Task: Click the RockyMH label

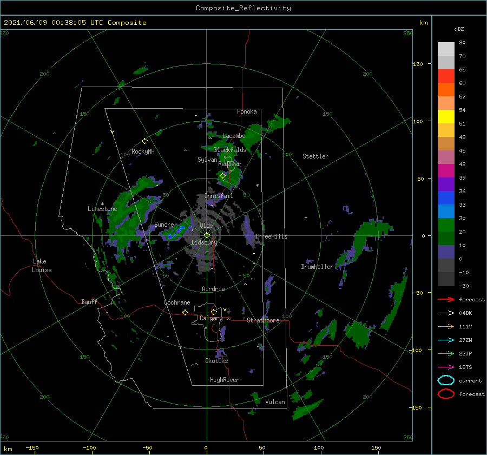Action: pyautogui.click(x=143, y=151)
